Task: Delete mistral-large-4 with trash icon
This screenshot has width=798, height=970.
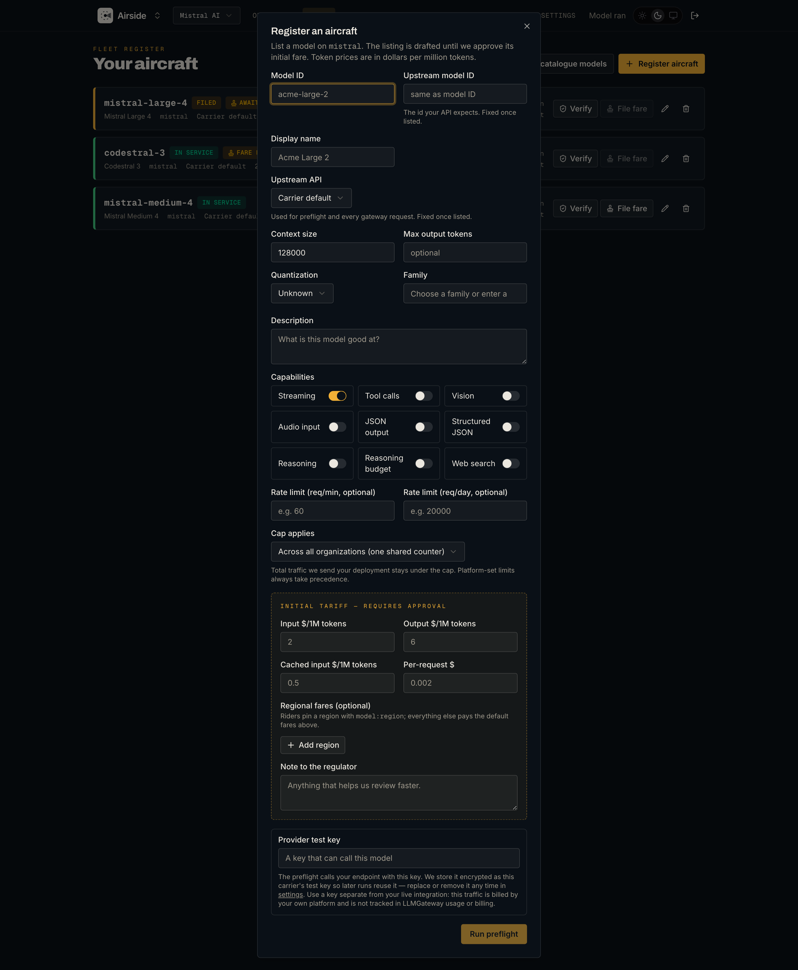Action: [686, 108]
